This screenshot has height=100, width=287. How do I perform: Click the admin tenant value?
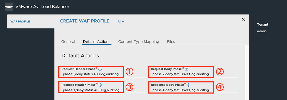click(262, 31)
